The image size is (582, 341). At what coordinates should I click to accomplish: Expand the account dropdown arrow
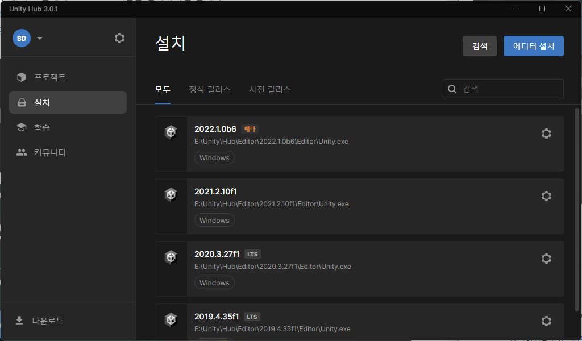40,38
